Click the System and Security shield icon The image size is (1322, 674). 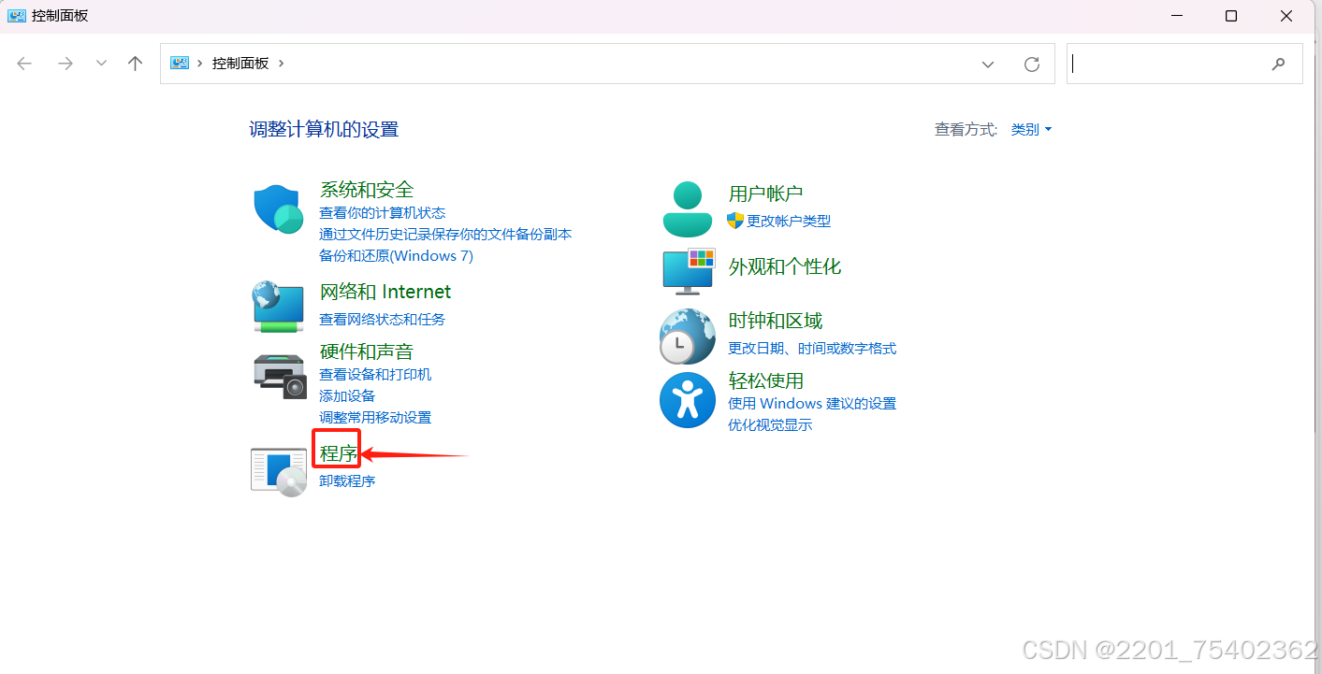point(278,208)
